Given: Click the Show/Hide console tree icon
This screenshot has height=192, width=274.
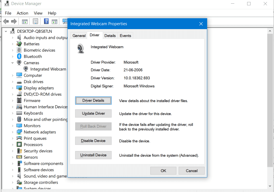Looking at the screenshot, I should pos(25,22).
